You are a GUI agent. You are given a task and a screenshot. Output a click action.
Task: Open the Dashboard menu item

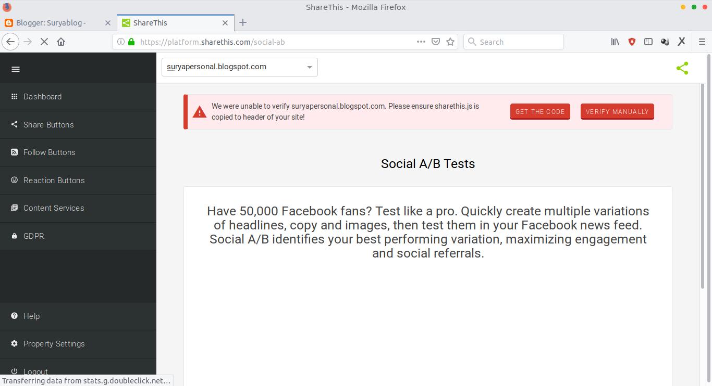click(x=78, y=97)
